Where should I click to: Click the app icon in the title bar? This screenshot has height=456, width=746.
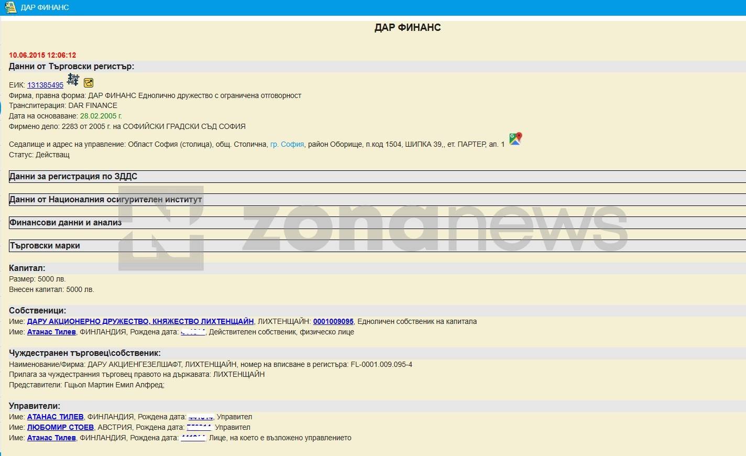coord(10,7)
